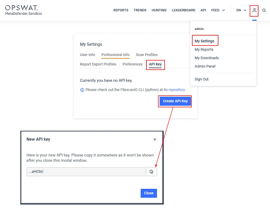Follow the repository link
The height and width of the screenshot is (213, 270).
click(177, 90)
